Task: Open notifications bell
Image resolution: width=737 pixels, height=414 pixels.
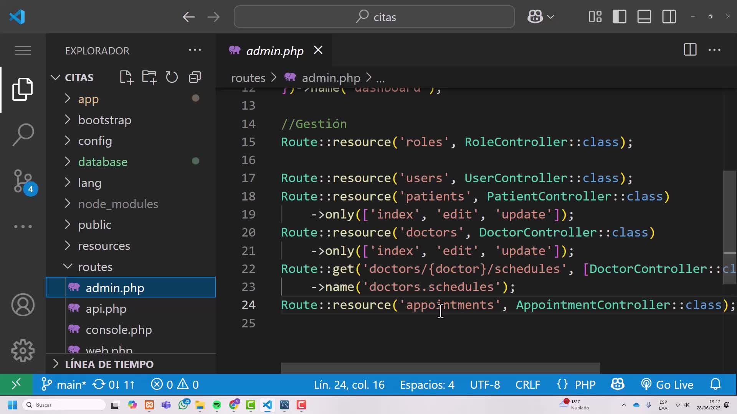Action: (x=716, y=384)
